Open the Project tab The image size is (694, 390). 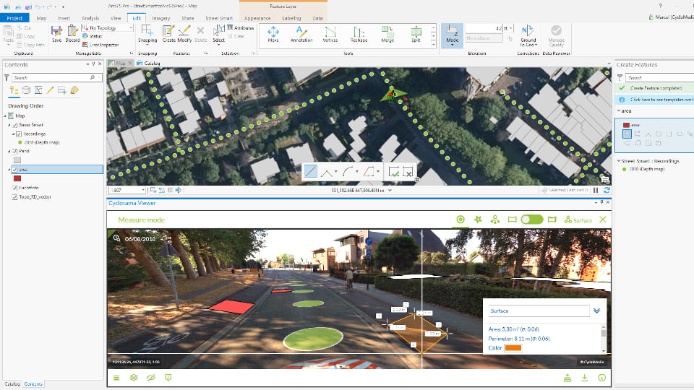pos(14,18)
